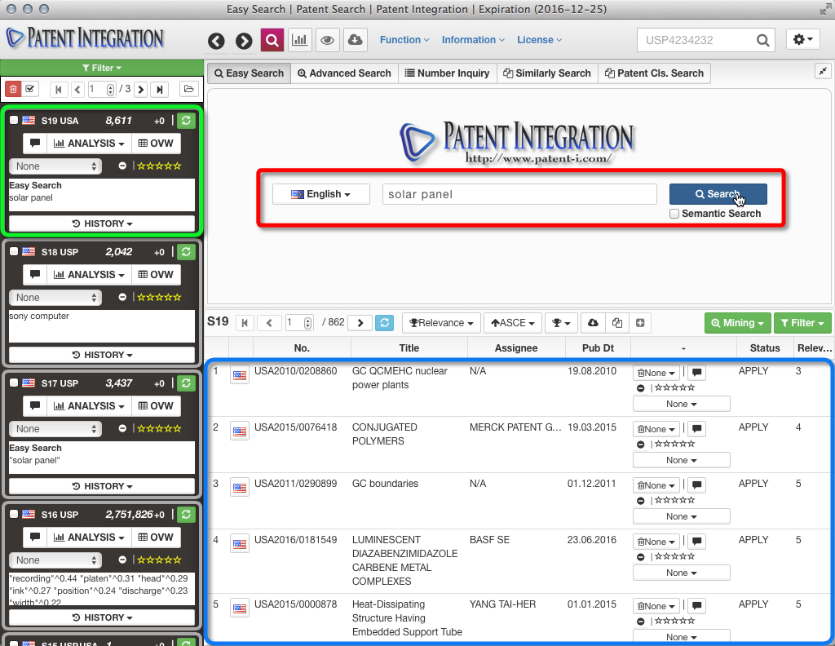Open patent USA2015/0000878
835x646 pixels.
295,604
